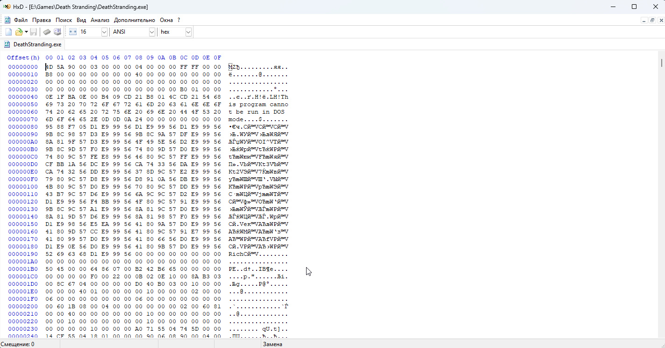
Task: Select the DeathStranding.exe document tab
Action: [33, 44]
